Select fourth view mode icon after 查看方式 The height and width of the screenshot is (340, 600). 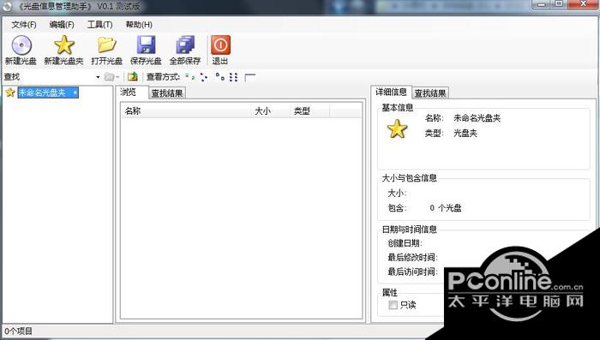pos(233,77)
